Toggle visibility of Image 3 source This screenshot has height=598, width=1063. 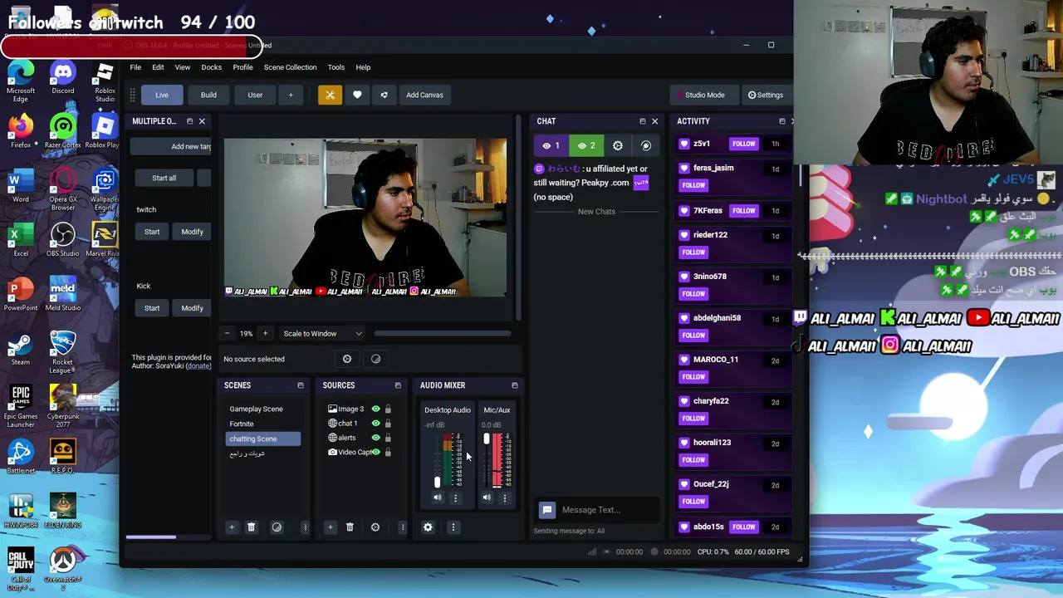[x=375, y=409]
